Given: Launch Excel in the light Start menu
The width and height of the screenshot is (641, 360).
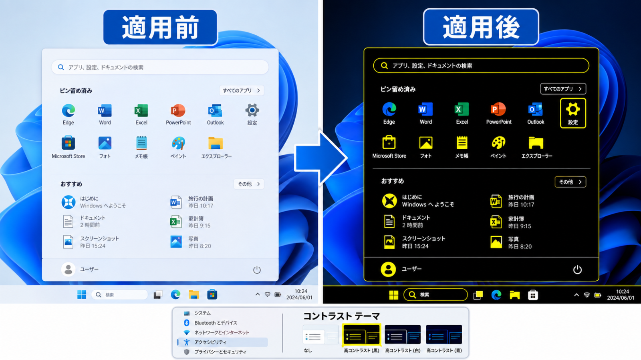Looking at the screenshot, I should (141, 114).
